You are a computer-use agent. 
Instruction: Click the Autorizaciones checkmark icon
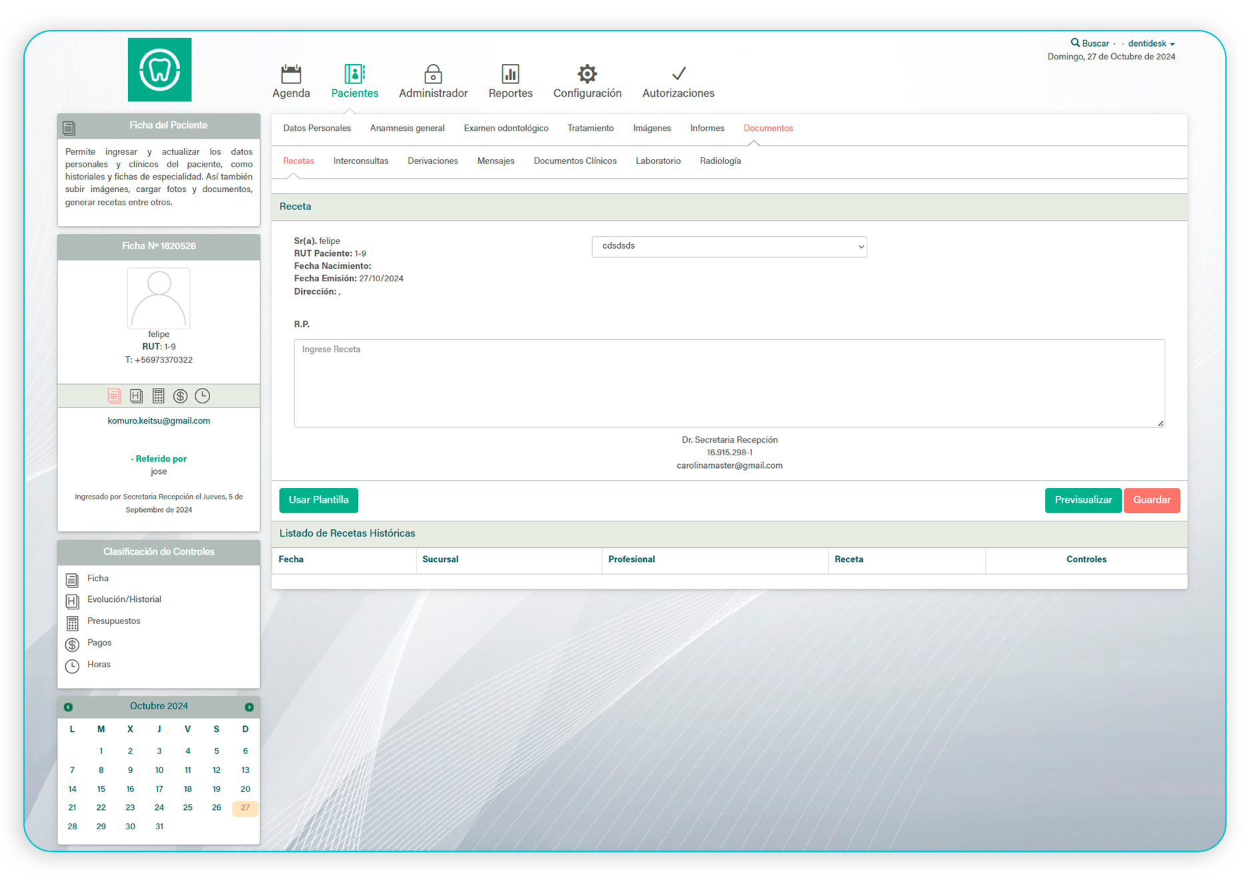pos(678,73)
